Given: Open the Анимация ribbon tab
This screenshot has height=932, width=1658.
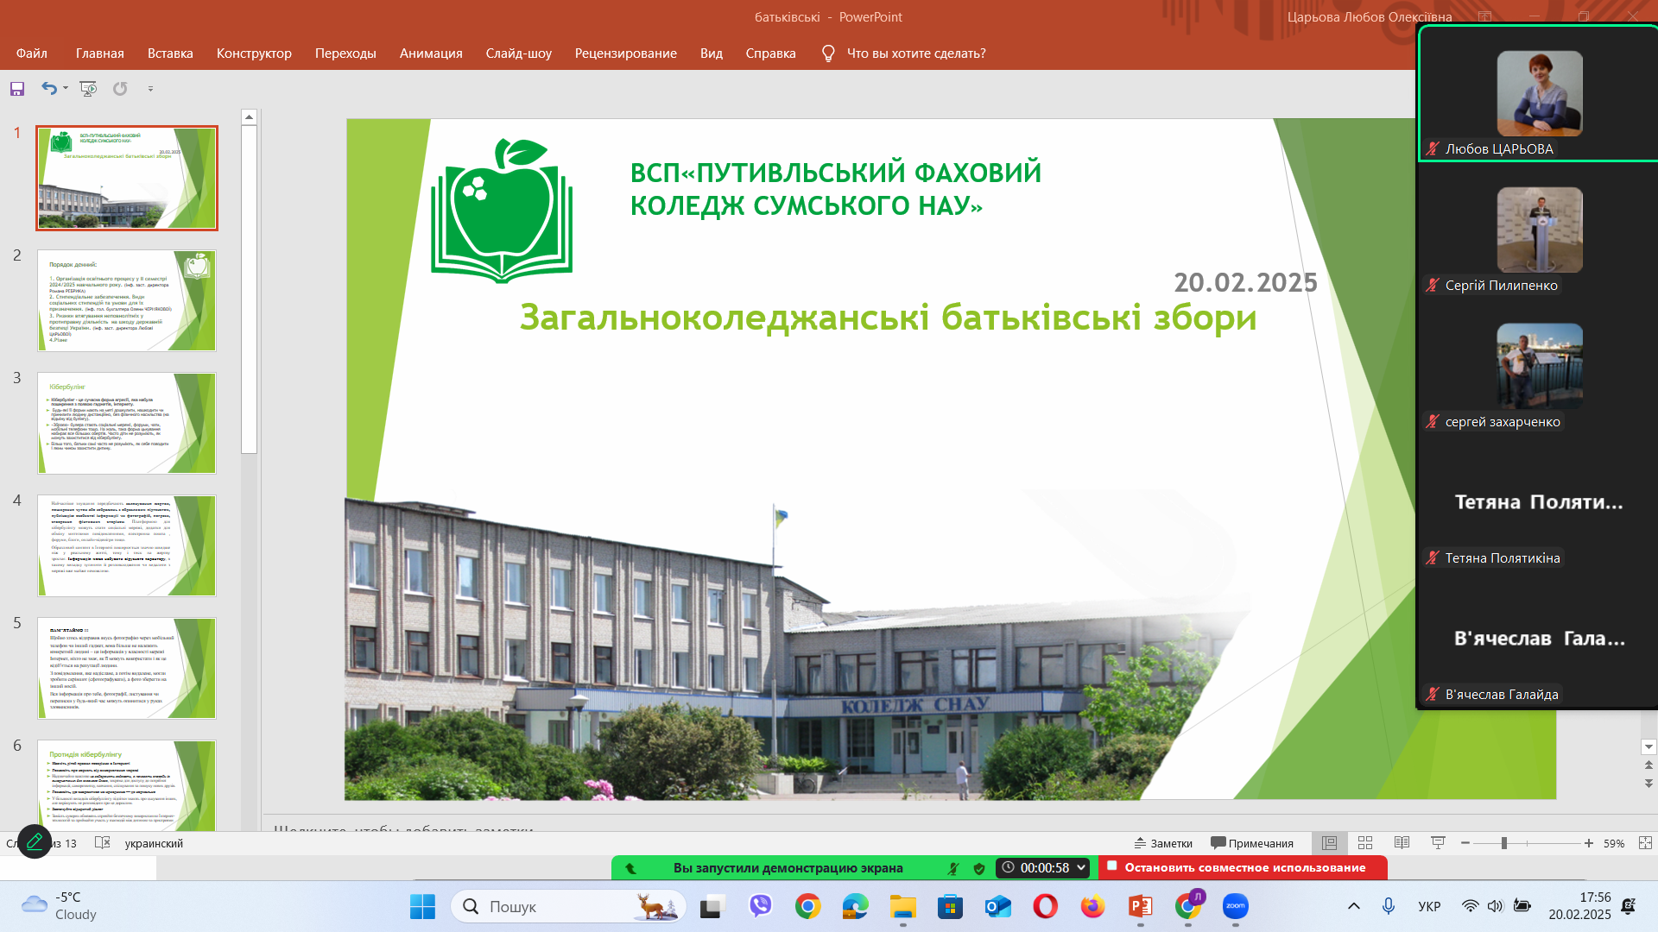Looking at the screenshot, I should click(431, 54).
